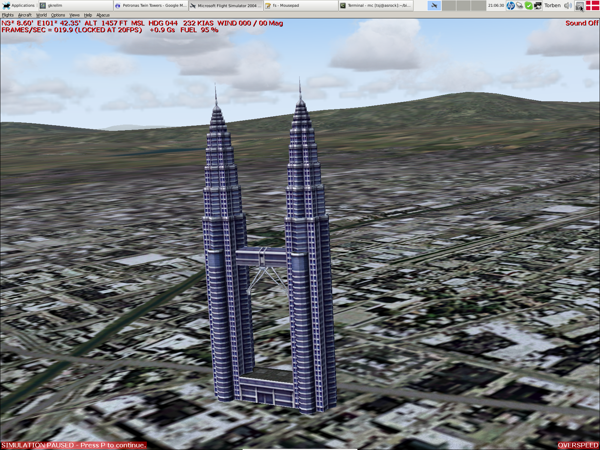
Task: Switch to the Terminal mc window
Action: point(376,6)
